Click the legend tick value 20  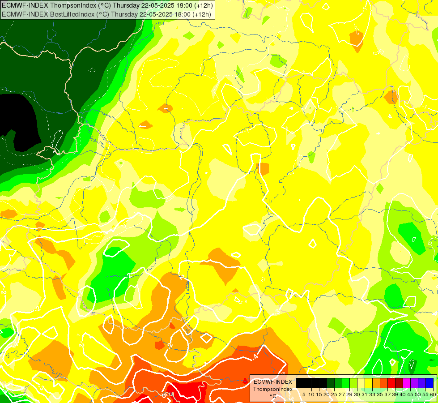click(327, 394)
